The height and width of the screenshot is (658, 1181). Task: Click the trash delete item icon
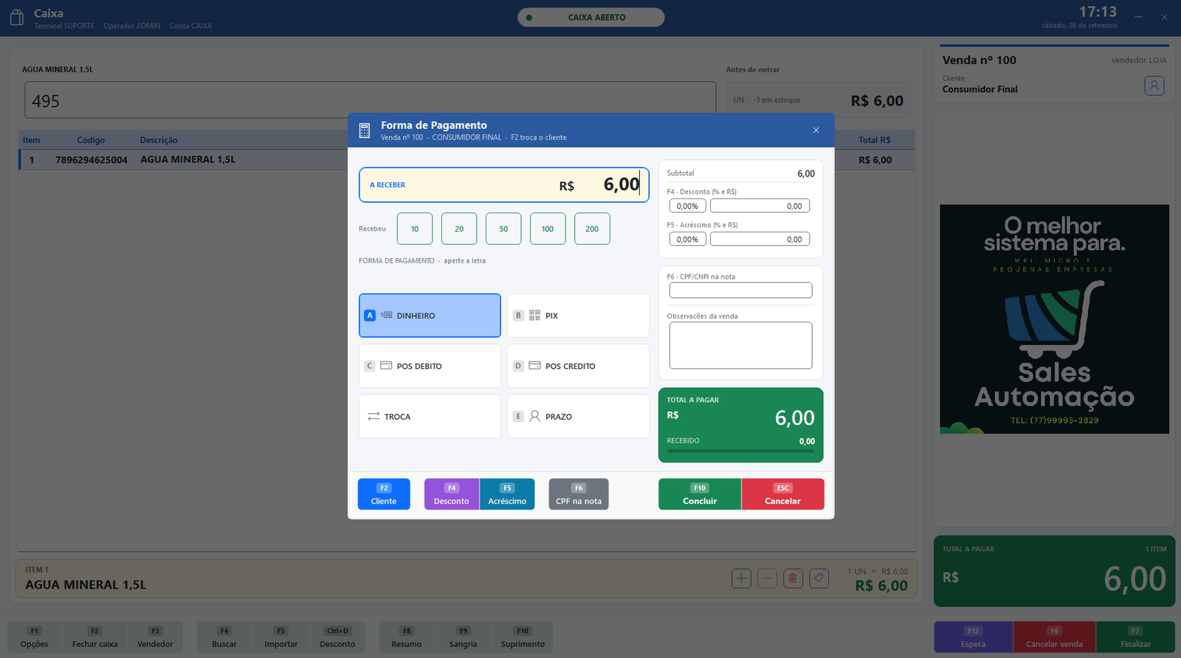pos(793,578)
